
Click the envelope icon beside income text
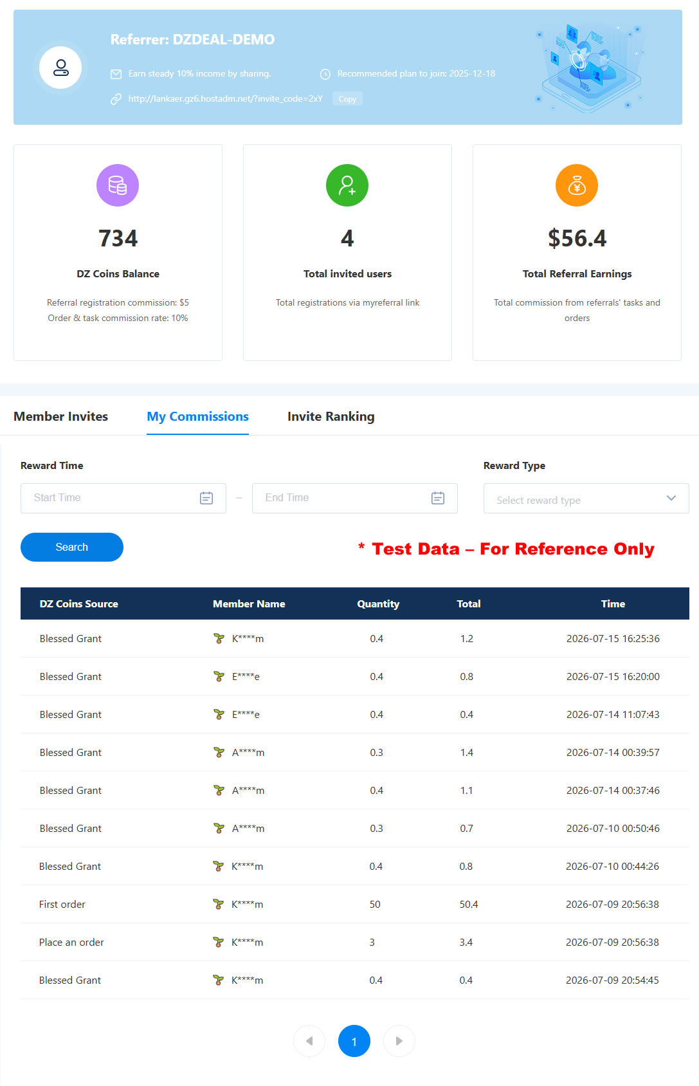click(116, 74)
